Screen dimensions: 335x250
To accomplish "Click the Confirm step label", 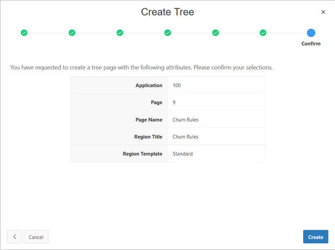I will [311, 44].
